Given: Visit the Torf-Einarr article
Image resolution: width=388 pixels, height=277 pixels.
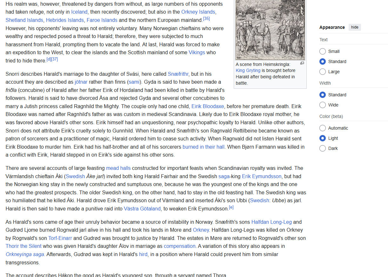Looking at the screenshot, I should (60, 238).
